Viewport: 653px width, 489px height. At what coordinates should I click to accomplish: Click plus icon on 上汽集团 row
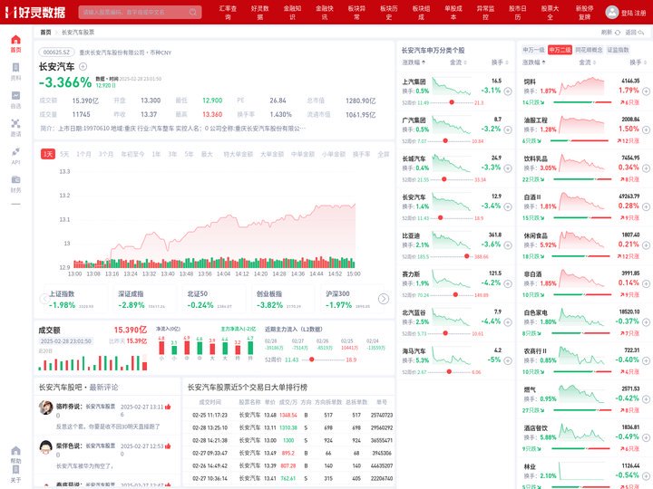[x=508, y=91]
